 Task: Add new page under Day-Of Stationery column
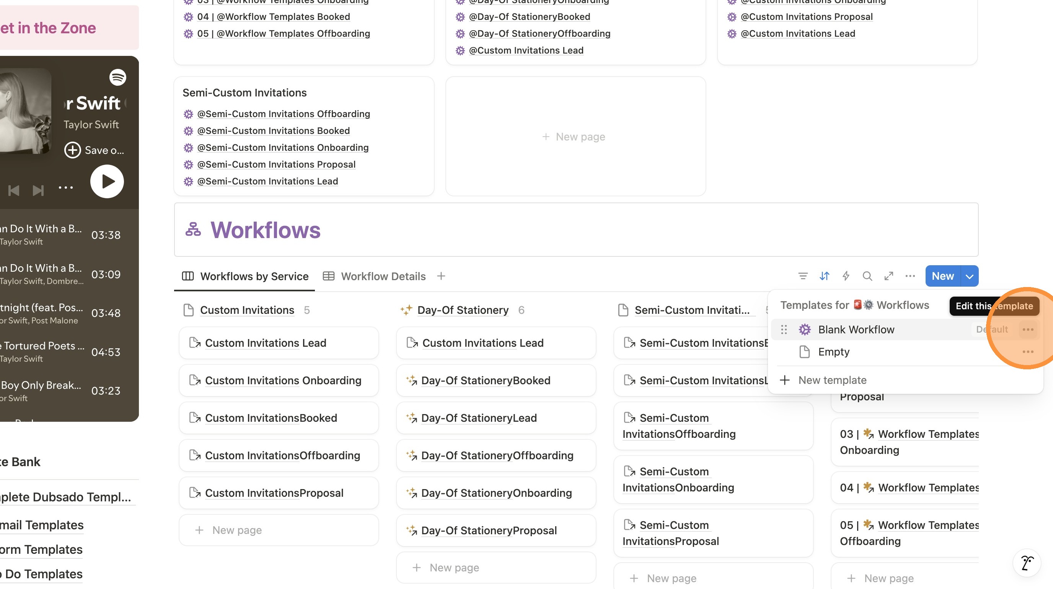pos(496,568)
